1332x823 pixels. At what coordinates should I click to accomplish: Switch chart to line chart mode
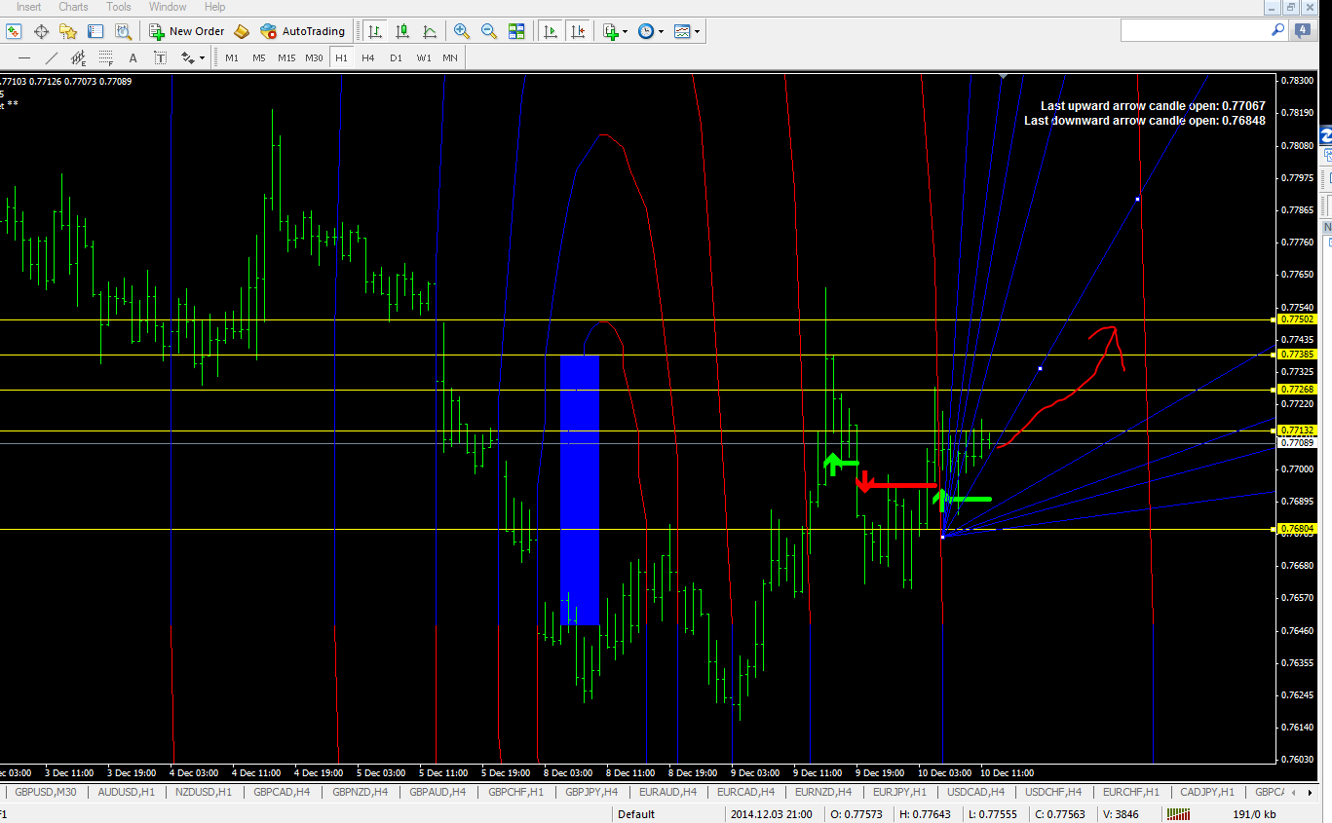coord(430,31)
